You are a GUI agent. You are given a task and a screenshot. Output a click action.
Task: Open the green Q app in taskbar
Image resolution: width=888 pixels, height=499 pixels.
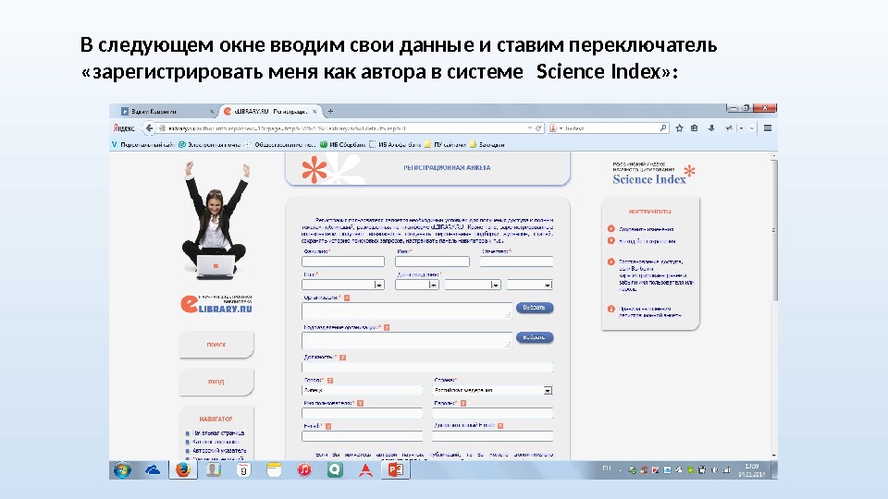(335, 469)
